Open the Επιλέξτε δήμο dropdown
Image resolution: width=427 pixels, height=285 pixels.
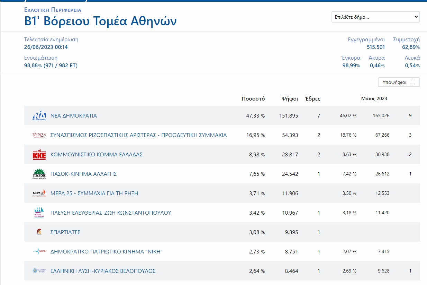click(375, 17)
